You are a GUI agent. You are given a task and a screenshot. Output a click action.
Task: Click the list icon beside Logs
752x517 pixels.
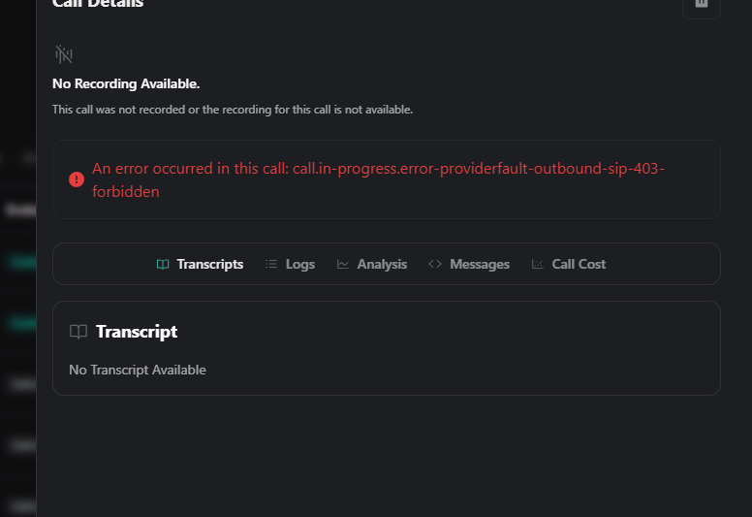click(271, 264)
